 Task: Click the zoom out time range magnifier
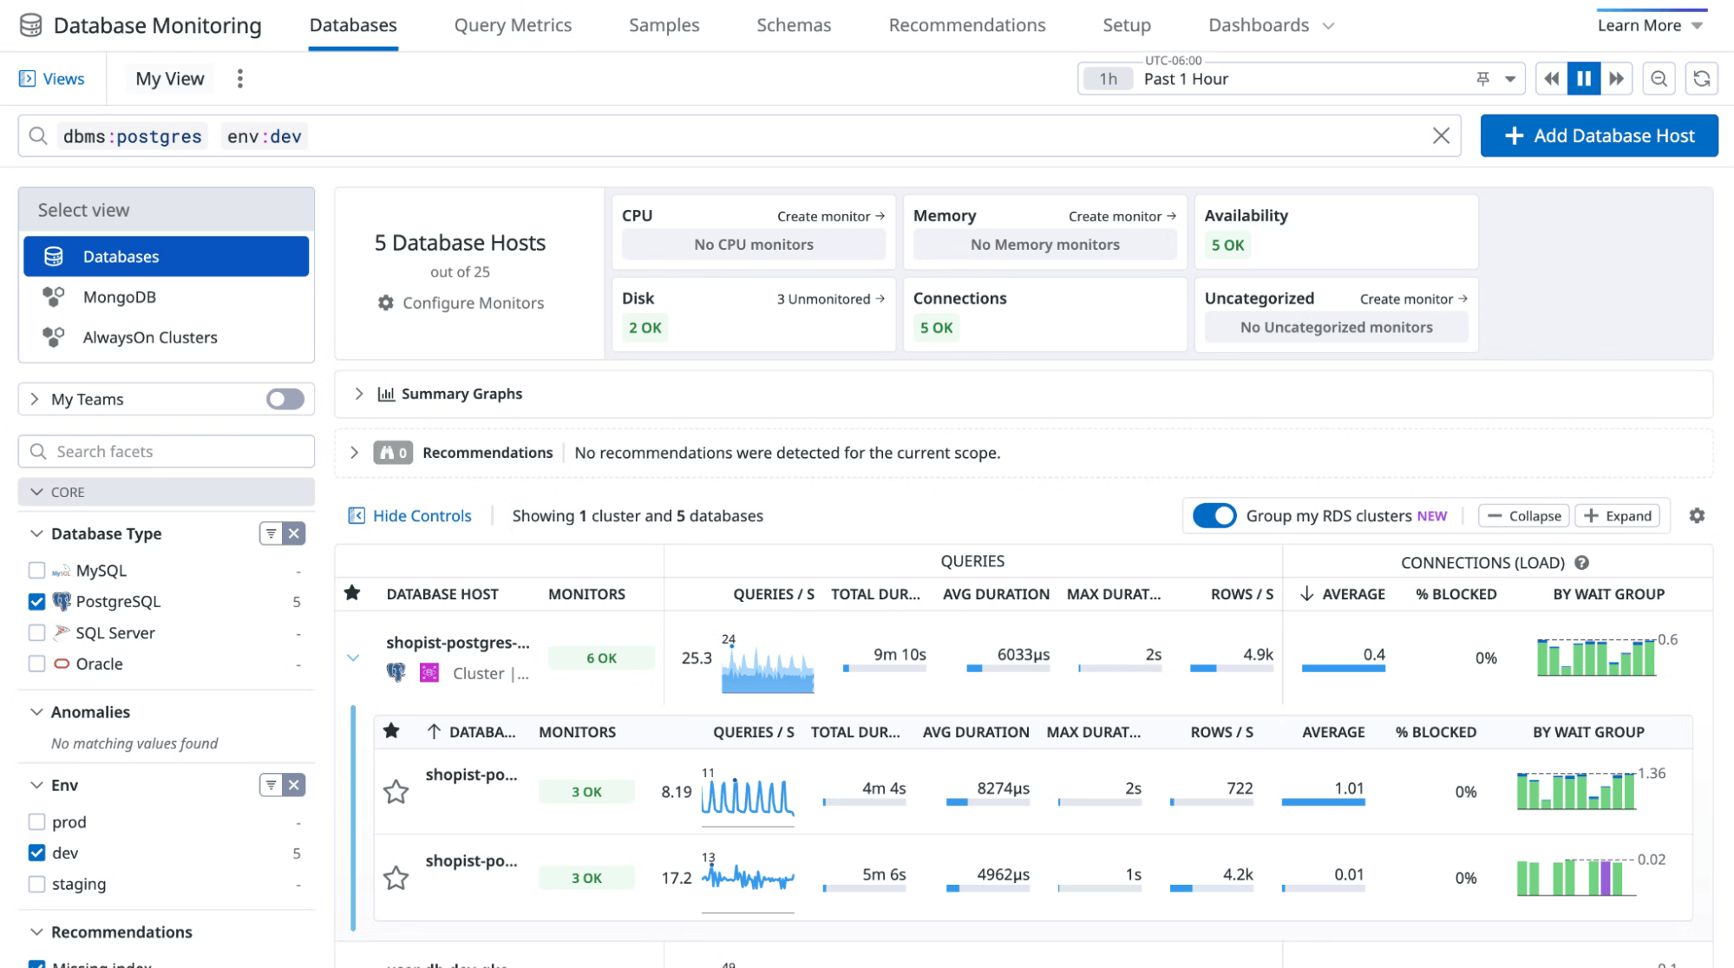pyautogui.click(x=1659, y=79)
